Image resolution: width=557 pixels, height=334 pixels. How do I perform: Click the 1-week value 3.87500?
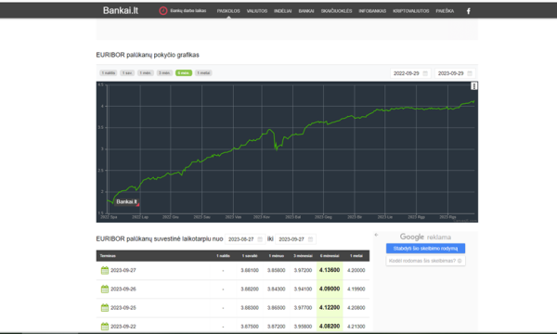click(250, 327)
